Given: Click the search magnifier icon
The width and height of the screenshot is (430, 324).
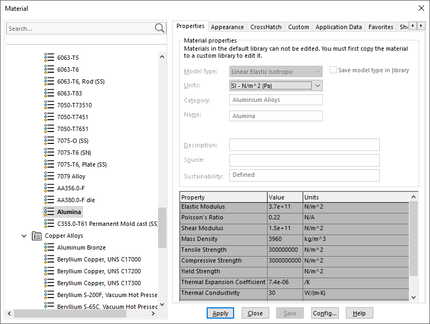Looking at the screenshot, I should (x=160, y=29).
